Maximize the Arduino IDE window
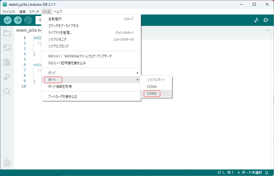 (x=254, y=4)
